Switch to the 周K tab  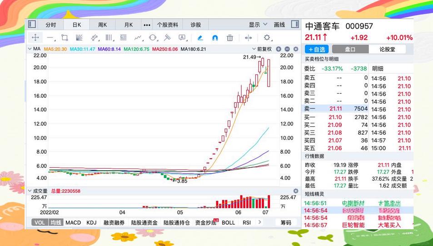click(103, 24)
